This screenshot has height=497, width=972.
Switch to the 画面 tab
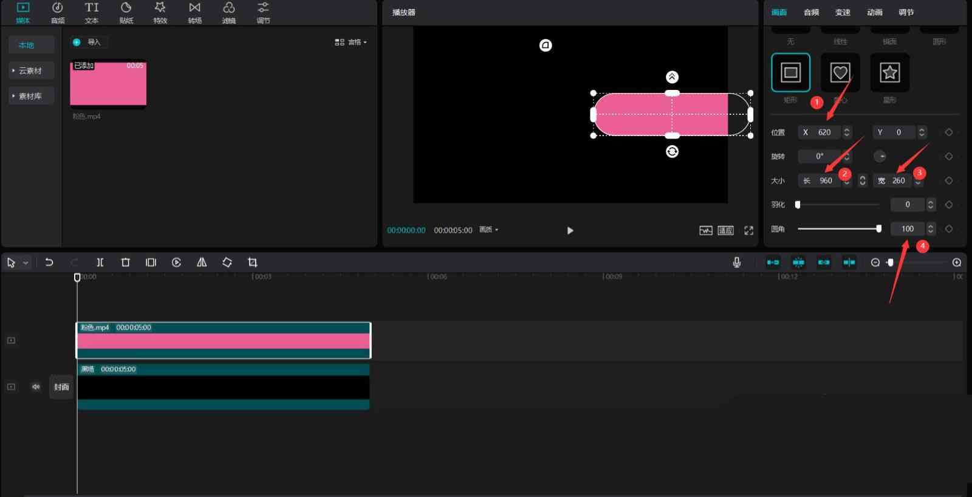pos(779,12)
